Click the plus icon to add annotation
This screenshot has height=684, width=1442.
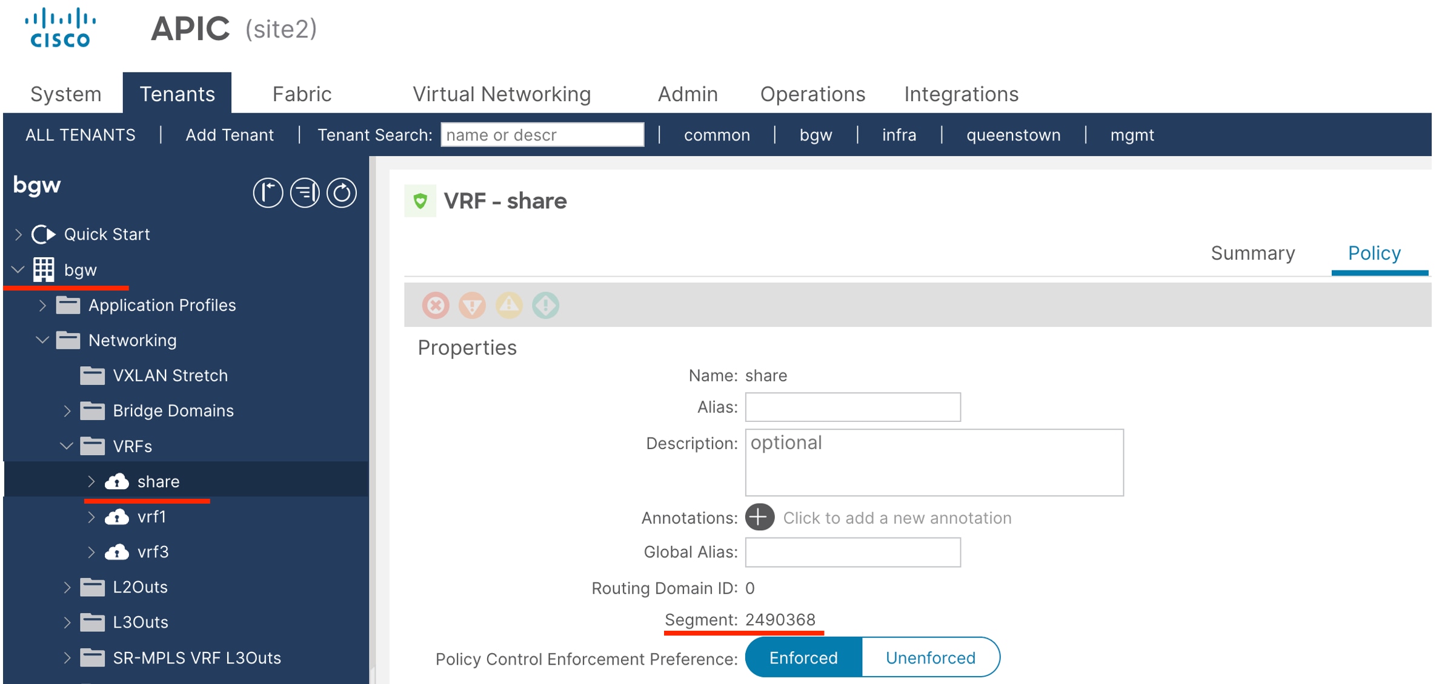point(760,518)
